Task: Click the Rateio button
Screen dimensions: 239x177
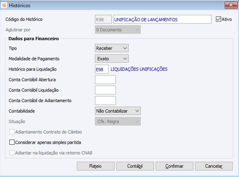Action: click(x=95, y=166)
